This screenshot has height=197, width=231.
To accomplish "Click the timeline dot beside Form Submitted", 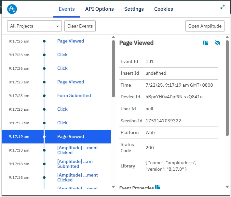I will click(x=44, y=96).
